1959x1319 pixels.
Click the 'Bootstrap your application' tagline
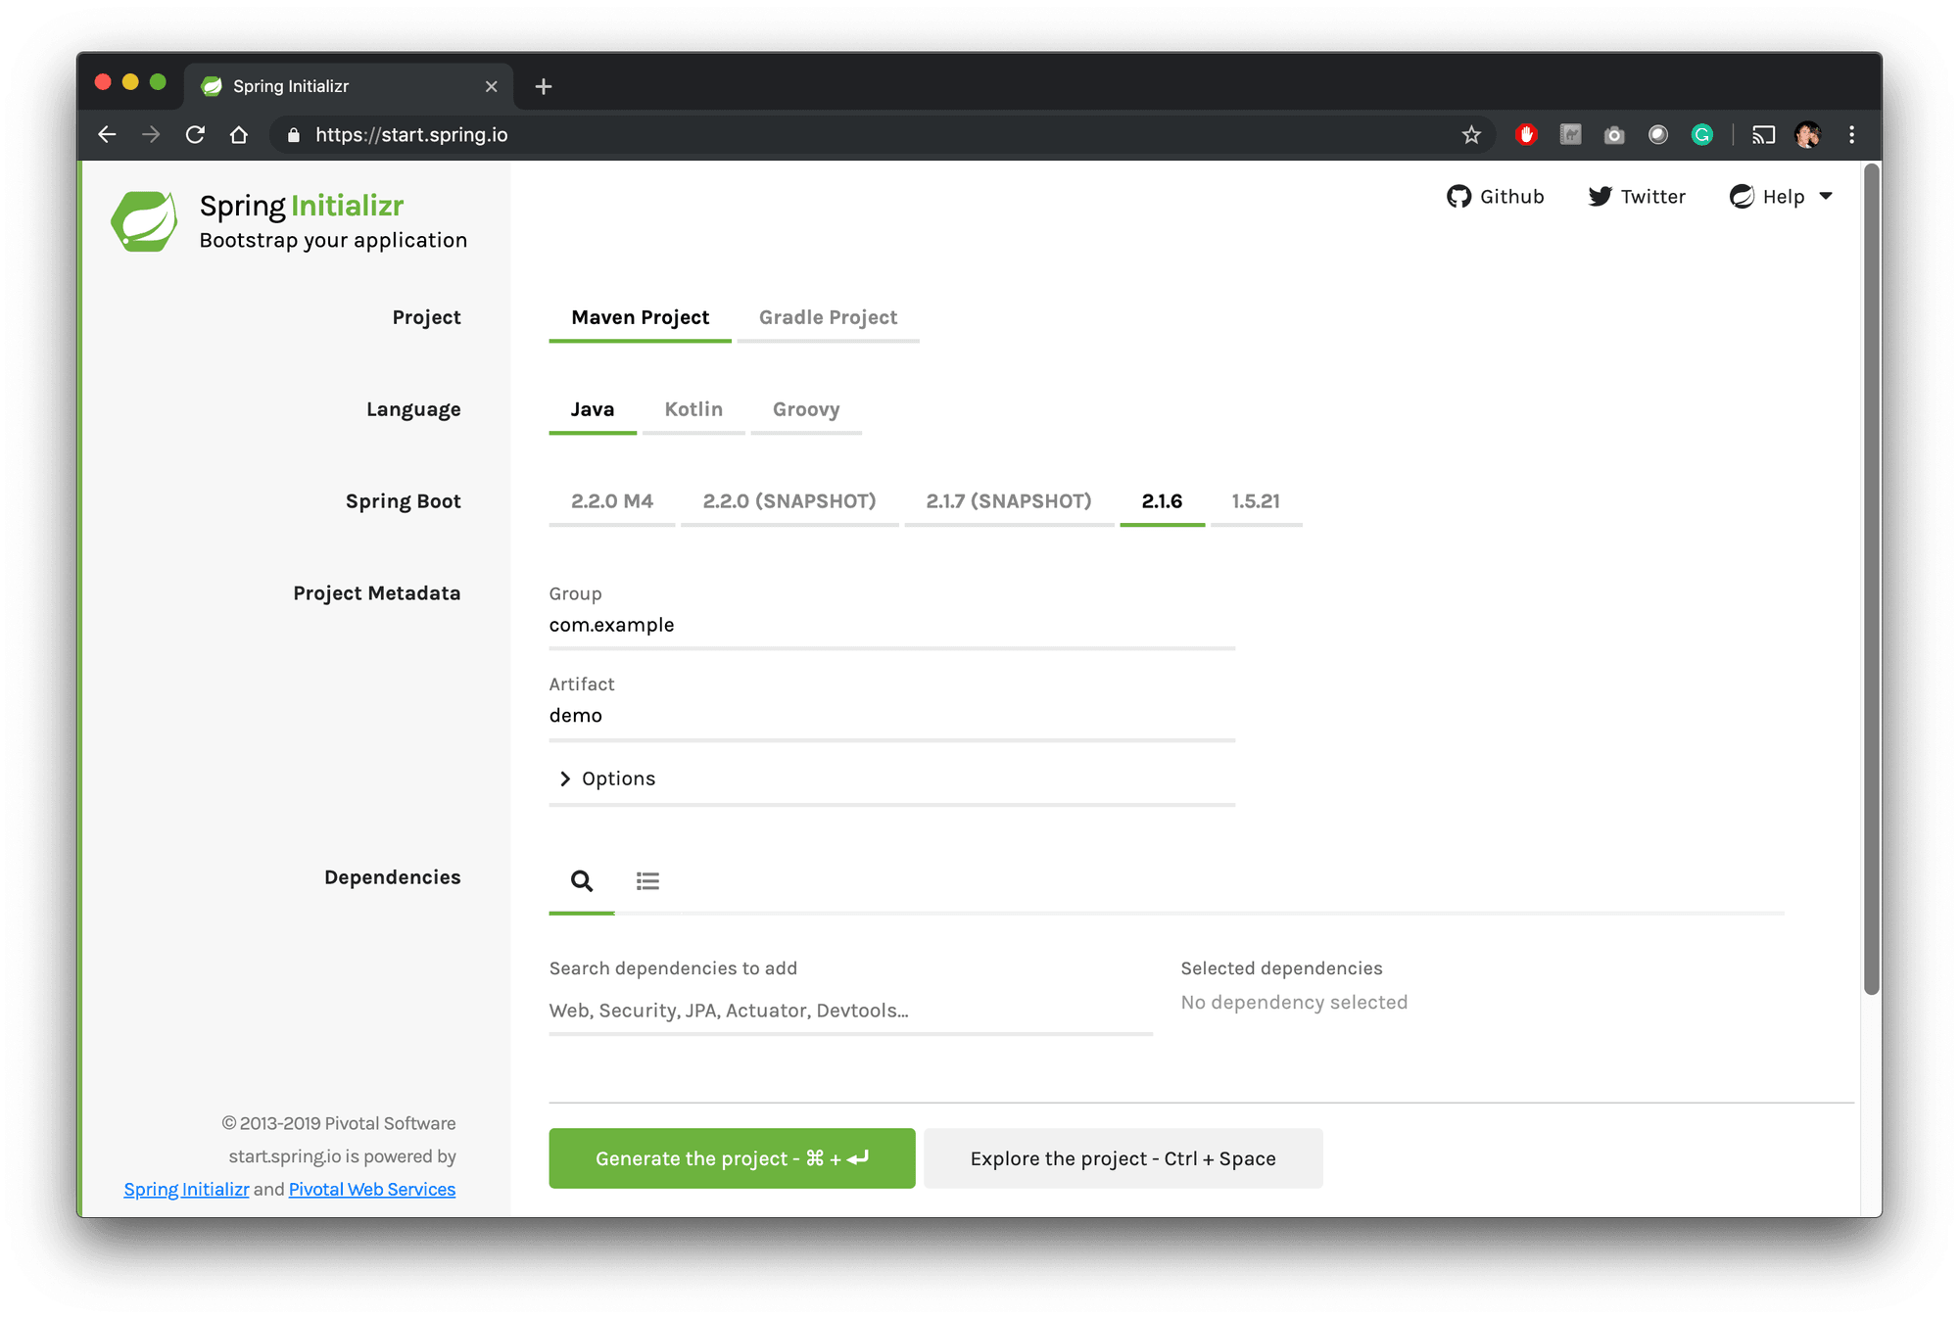(333, 241)
